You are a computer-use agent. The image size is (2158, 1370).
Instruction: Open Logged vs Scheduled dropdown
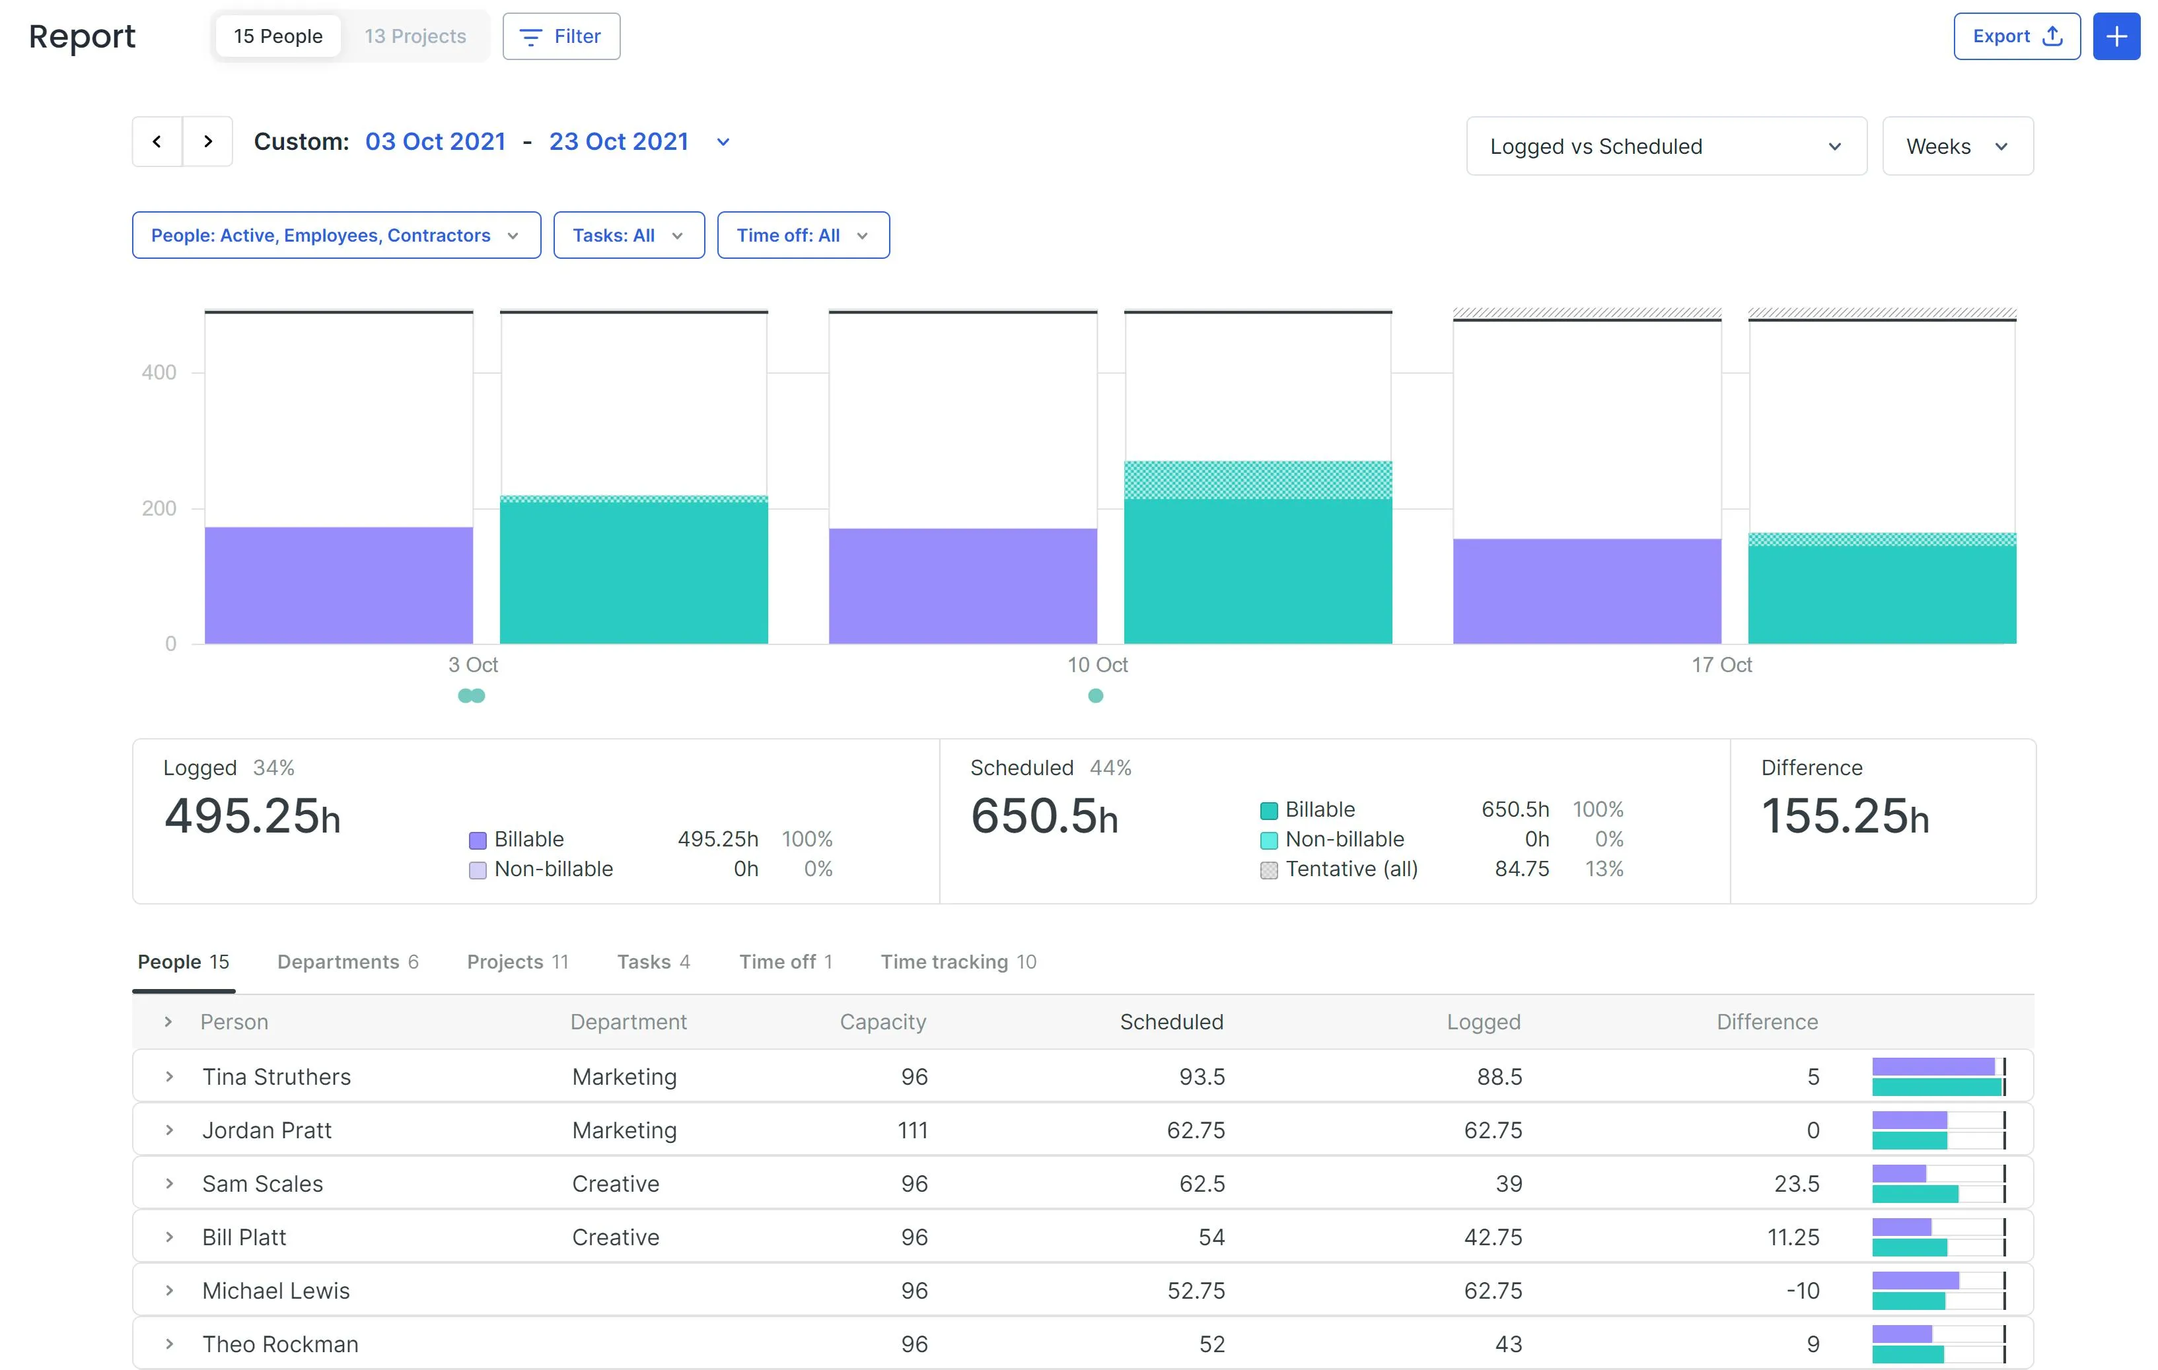(1666, 146)
